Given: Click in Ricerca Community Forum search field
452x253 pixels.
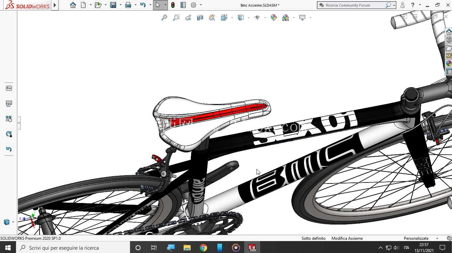Looking at the screenshot, I should pyautogui.click(x=354, y=5).
